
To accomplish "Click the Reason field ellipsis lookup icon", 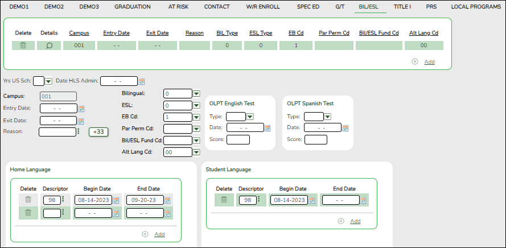I will [77, 132].
